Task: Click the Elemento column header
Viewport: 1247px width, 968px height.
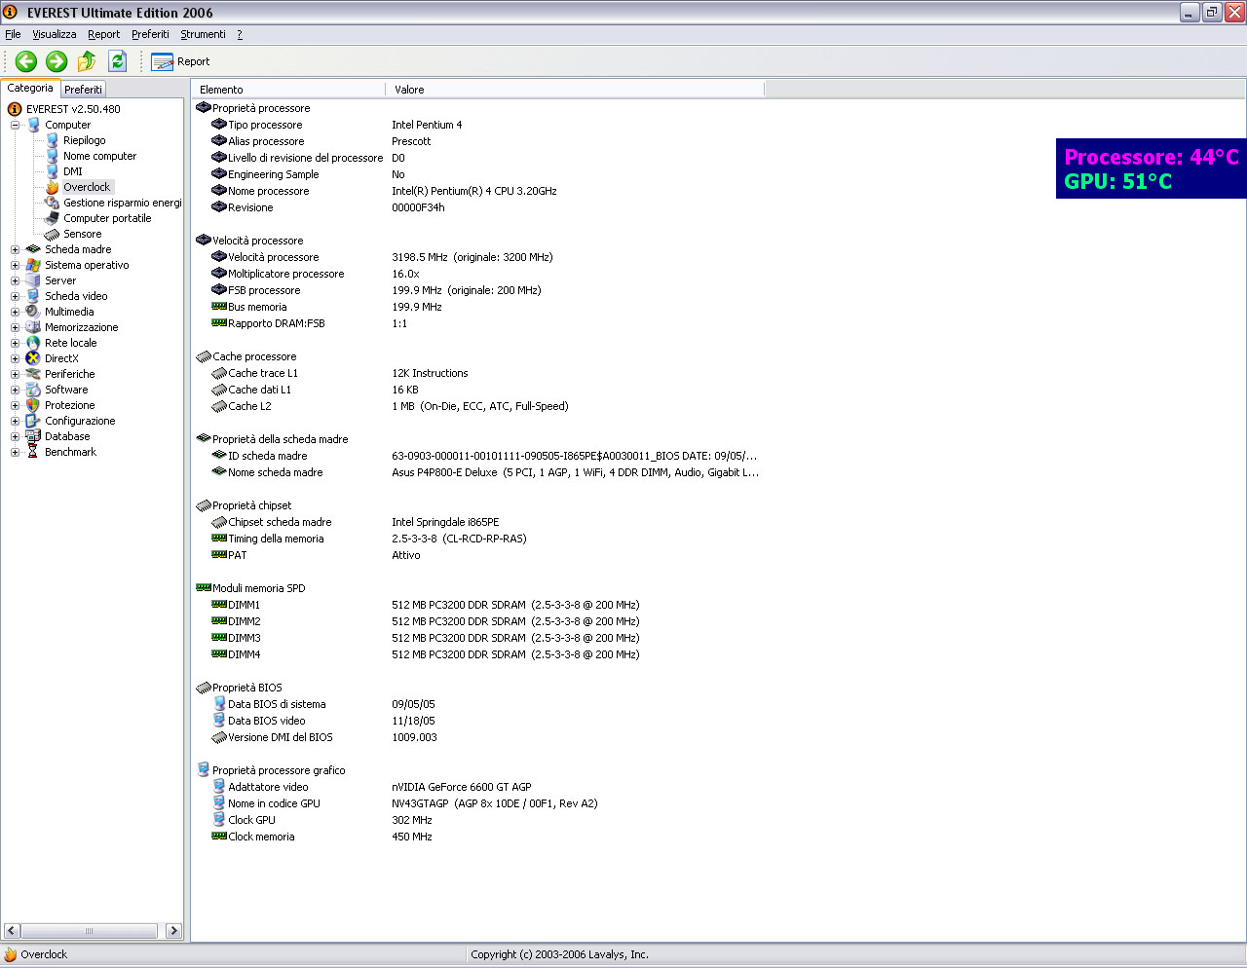Action: click(288, 90)
